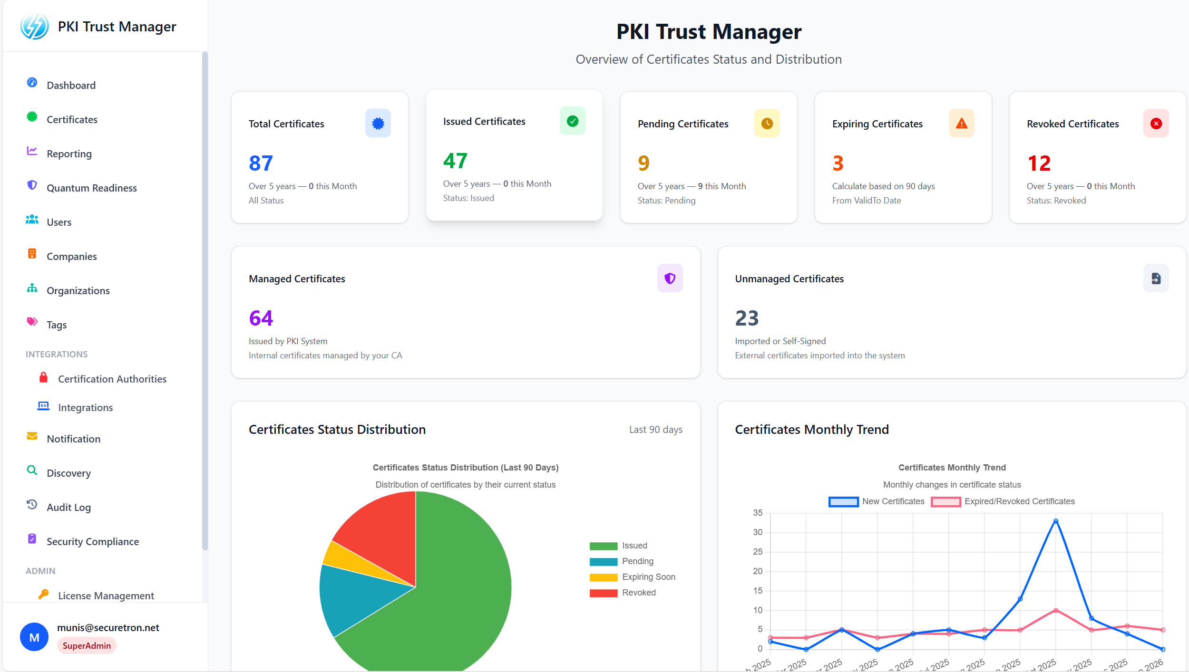Open Reporting via its chart icon
The height and width of the screenshot is (672, 1189).
pos(32,151)
